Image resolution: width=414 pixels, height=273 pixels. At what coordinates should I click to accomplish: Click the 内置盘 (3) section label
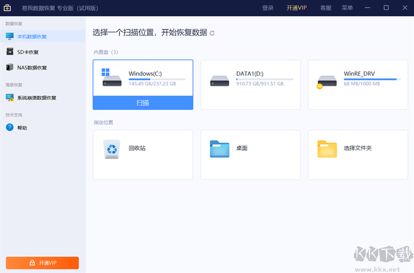[x=106, y=52]
